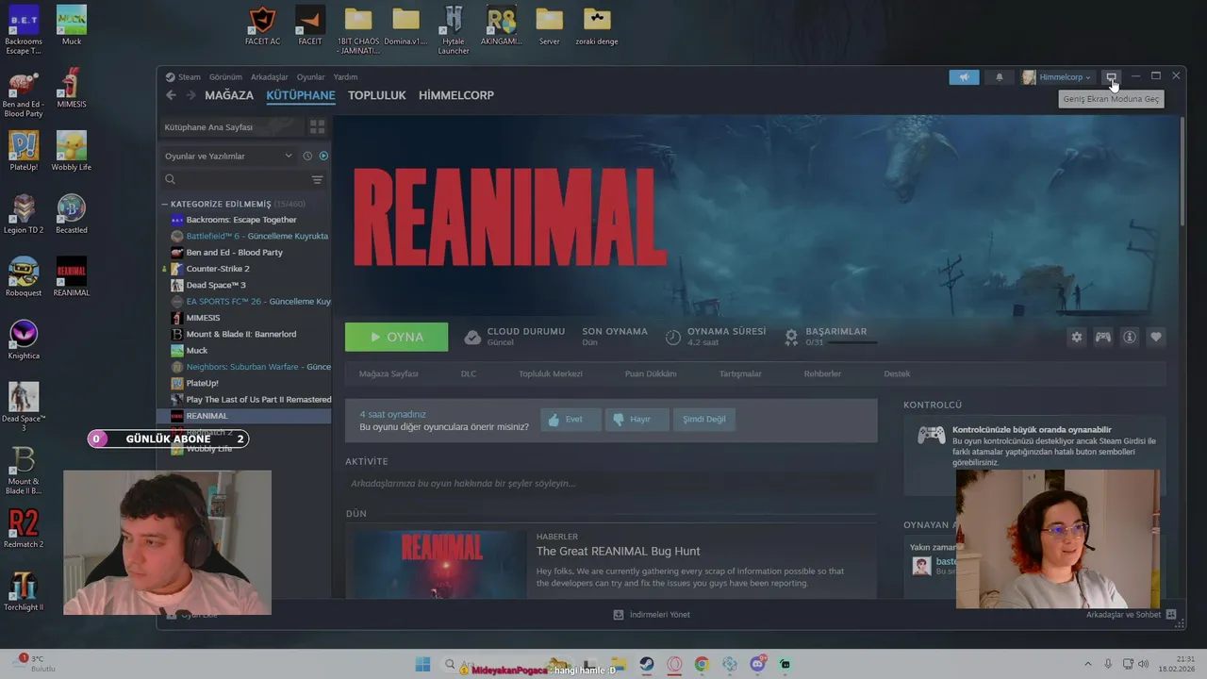
Task: Open the REANIMAL desktop shortcut
Action: (72, 276)
